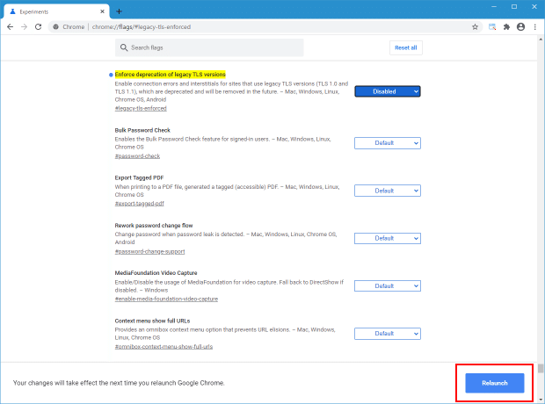The height and width of the screenshot is (404, 545).
Task: Open Rework password change flow dropdown
Action: pyautogui.click(x=387, y=238)
